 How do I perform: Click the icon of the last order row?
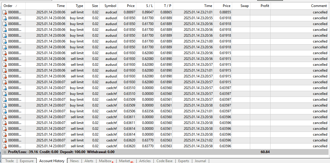(4, 146)
